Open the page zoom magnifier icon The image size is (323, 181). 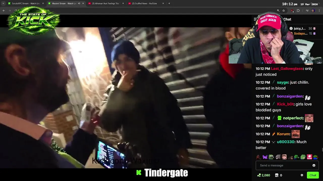pyautogui.click(x=278, y=11)
